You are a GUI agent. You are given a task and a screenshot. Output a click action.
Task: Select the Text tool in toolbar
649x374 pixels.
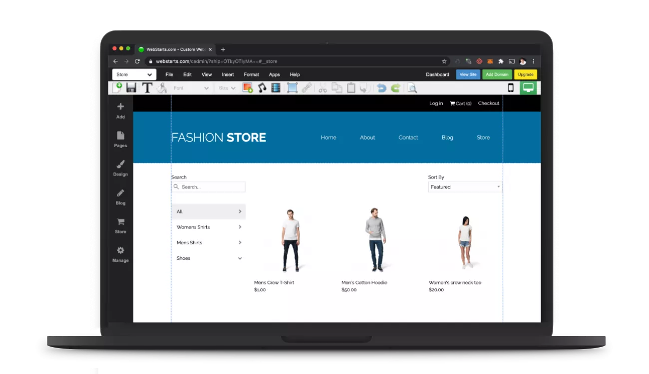coord(147,88)
